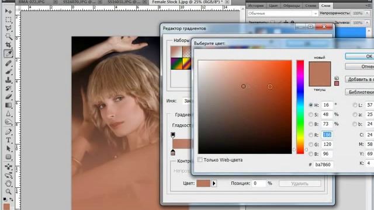Viewport: 374px width, 210px height.
Task: Select the Magic Wand tool
Action: point(8,36)
